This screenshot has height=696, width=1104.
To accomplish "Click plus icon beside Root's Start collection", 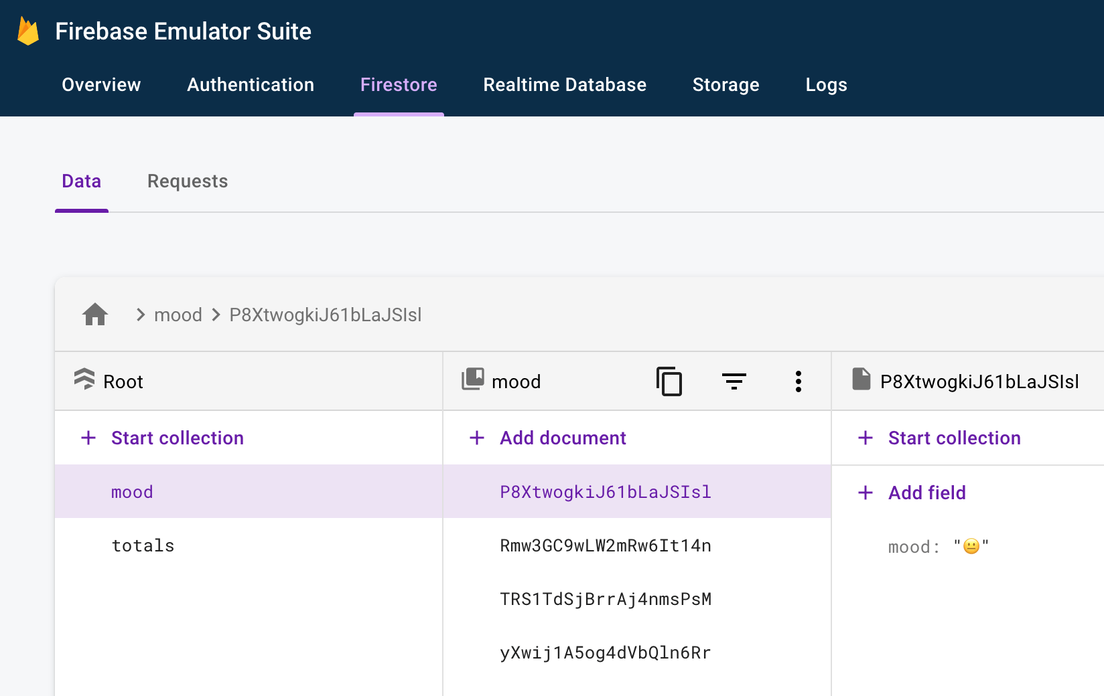I will tap(88, 438).
